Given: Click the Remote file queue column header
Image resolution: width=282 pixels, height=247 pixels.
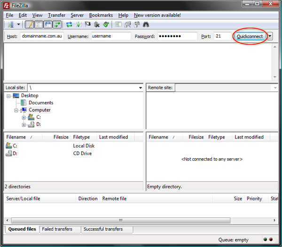Looking at the screenshot, I should pos(156,199).
